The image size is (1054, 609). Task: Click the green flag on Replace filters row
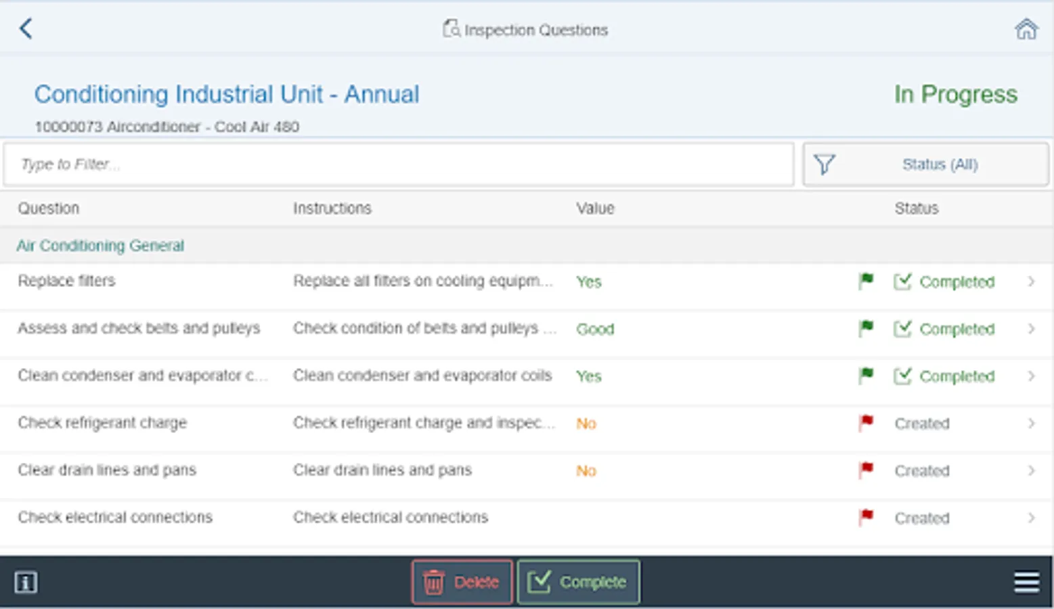pyautogui.click(x=866, y=281)
